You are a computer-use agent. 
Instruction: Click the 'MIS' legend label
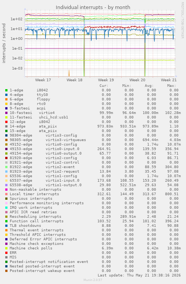point(13,257)
